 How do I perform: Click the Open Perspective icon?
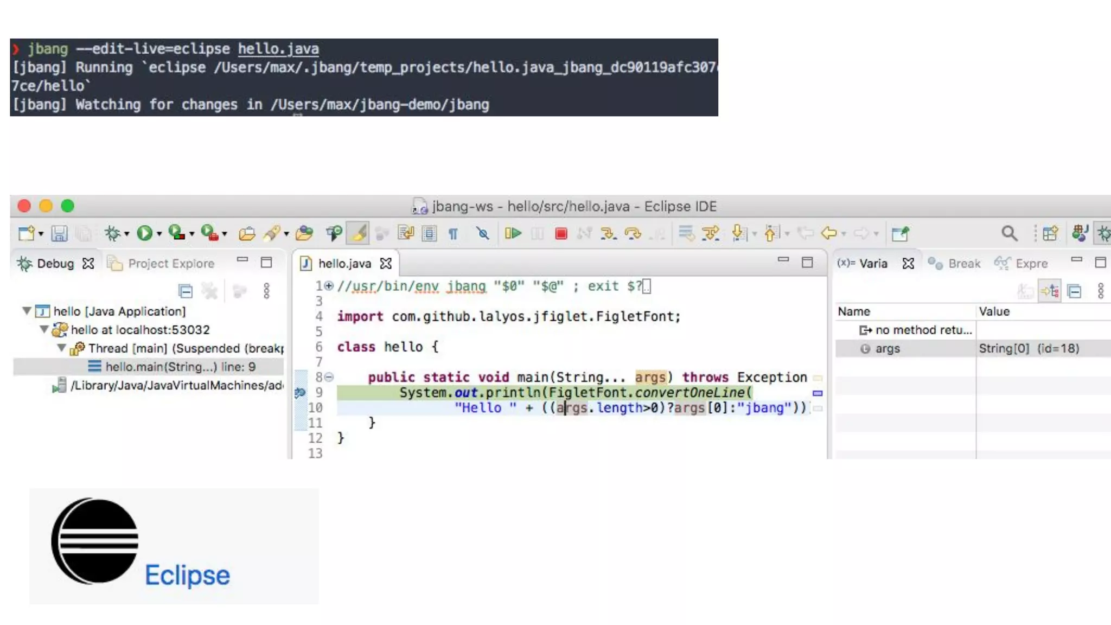[1050, 233]
